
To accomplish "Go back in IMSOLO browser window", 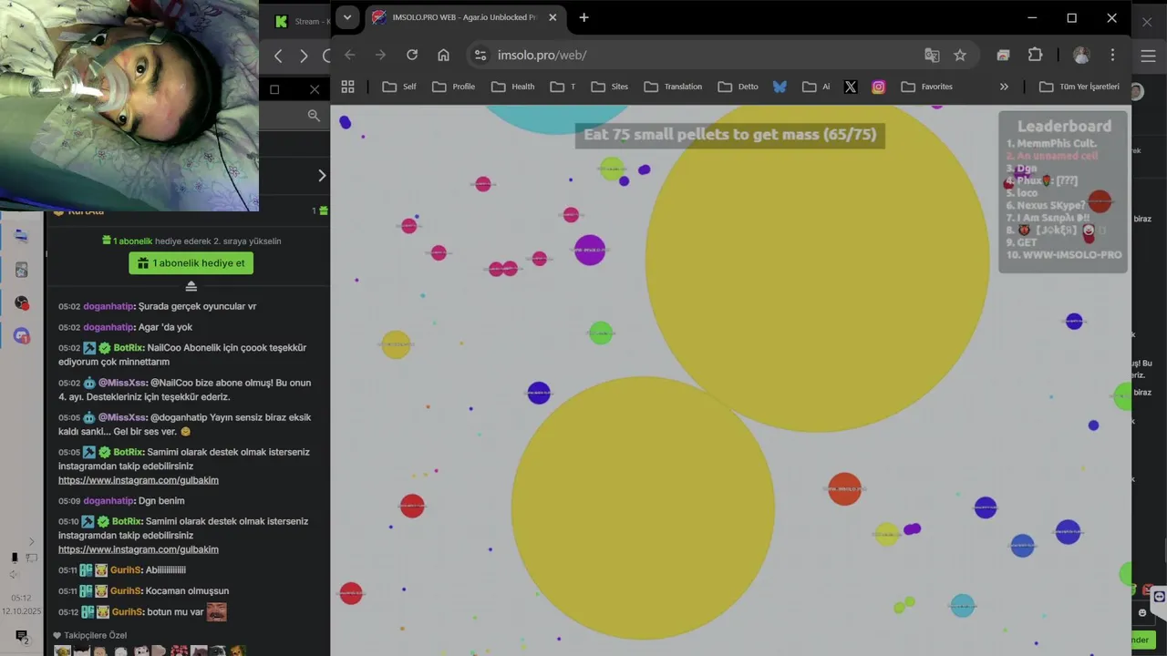I will [x=350, y=55].
